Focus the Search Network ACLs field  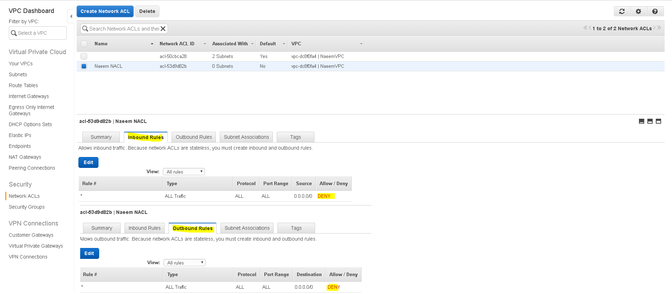click(124, 29)
